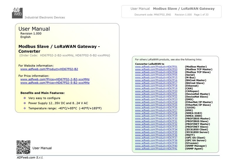Click the 'English' language text

click(26, 37)
